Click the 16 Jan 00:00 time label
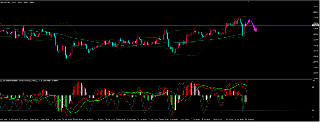This screenshot has height=122, width=320. [x=250, y=120]
